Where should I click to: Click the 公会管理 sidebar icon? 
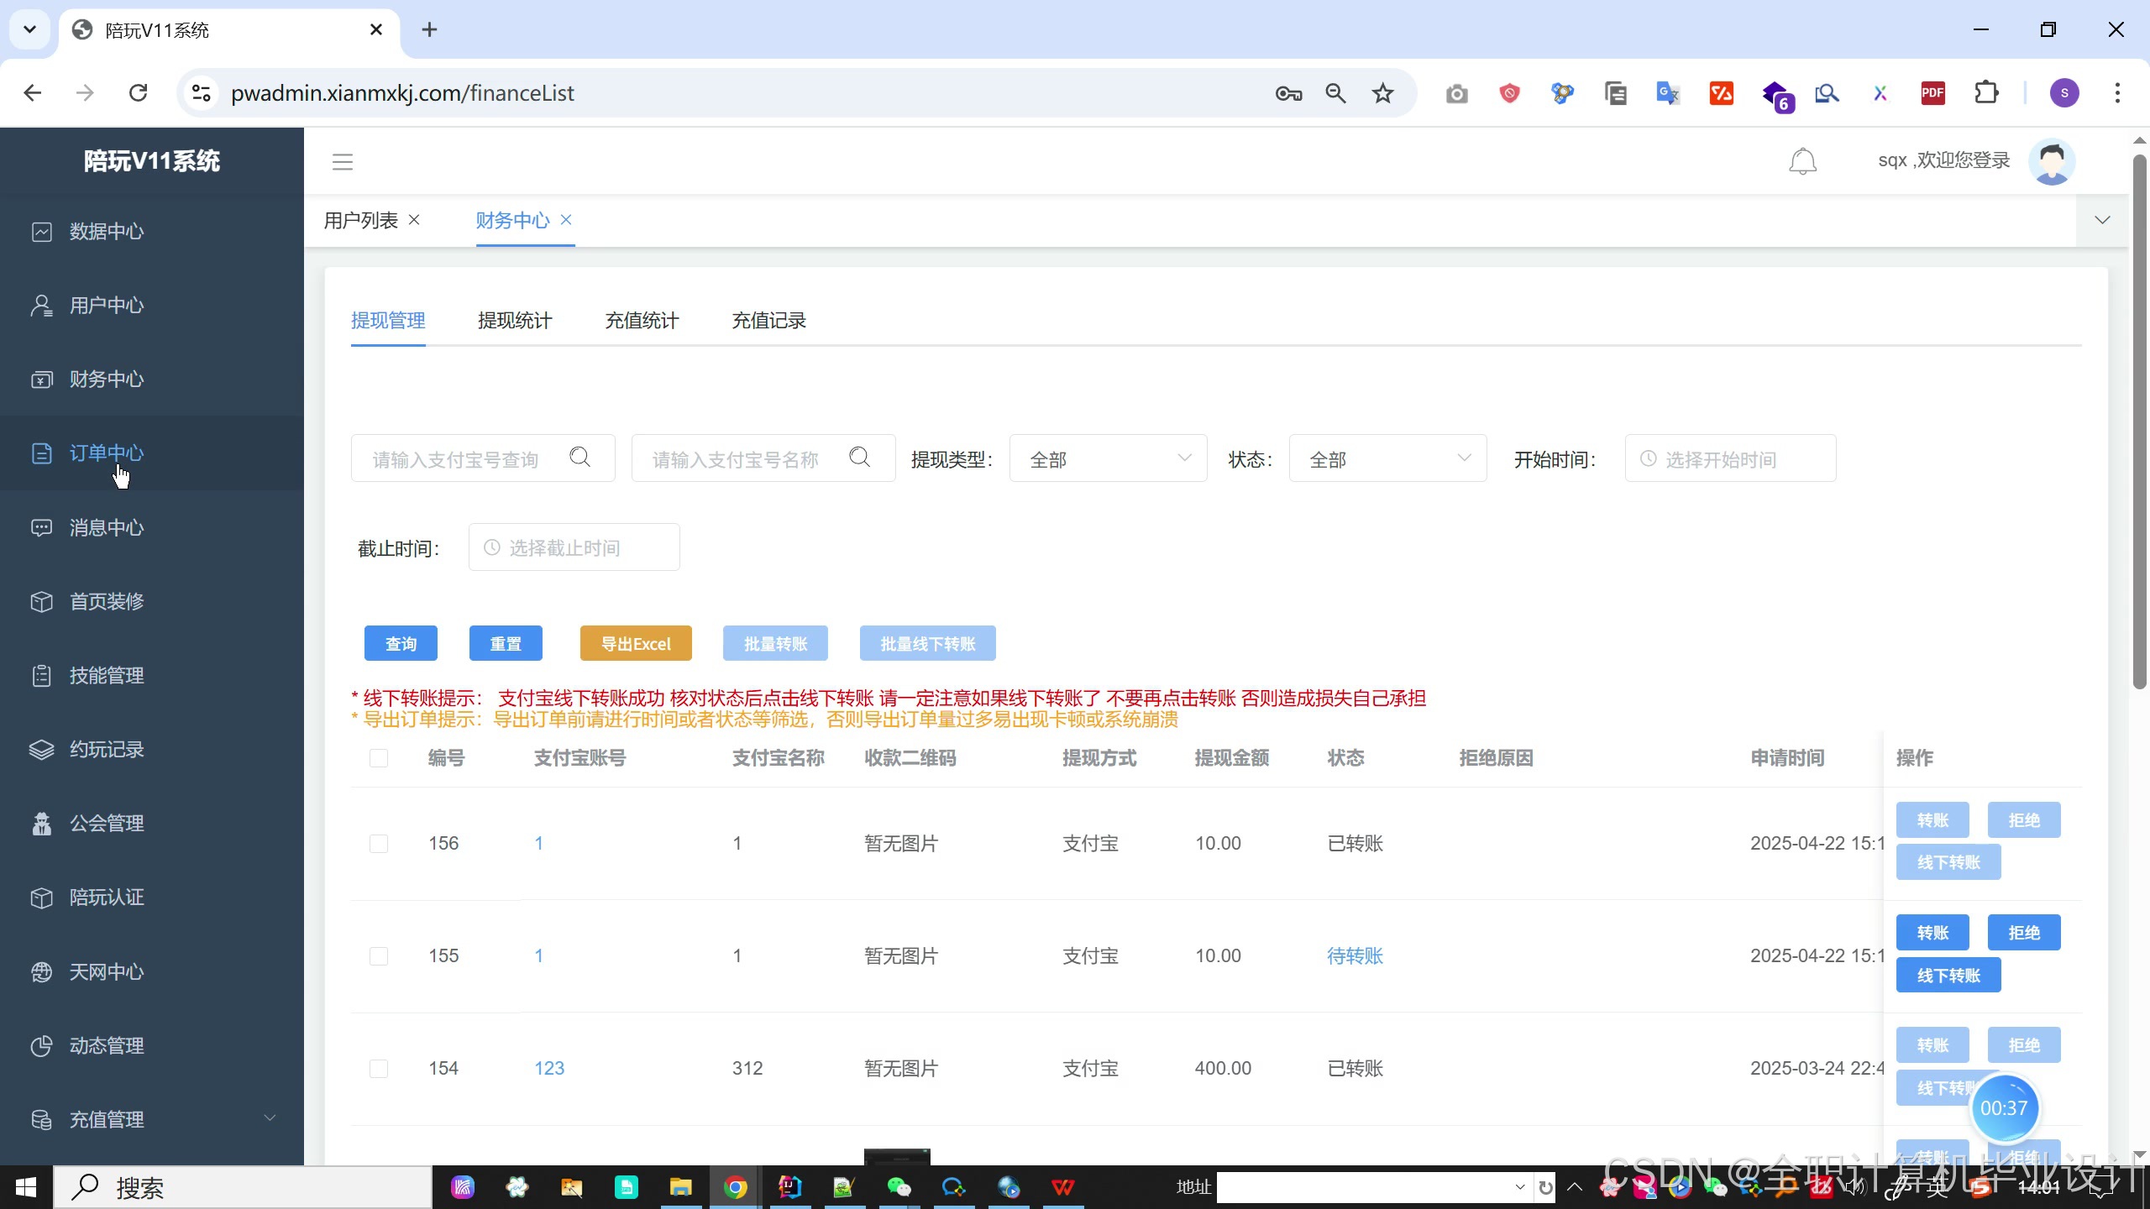pos(41,824)
